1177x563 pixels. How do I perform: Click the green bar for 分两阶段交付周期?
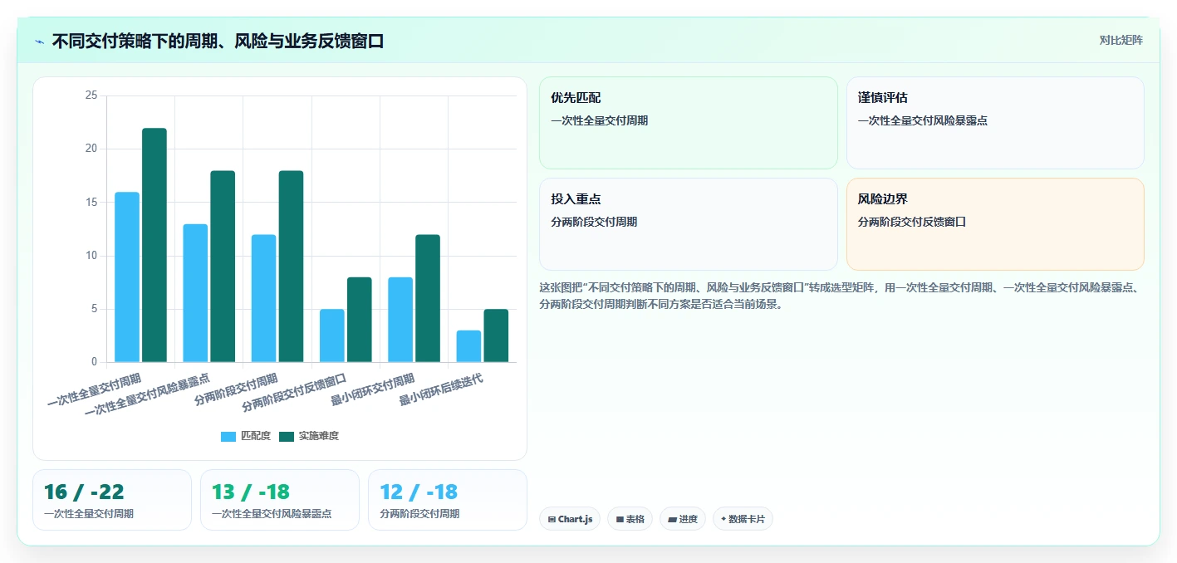(x=291, y=267)
